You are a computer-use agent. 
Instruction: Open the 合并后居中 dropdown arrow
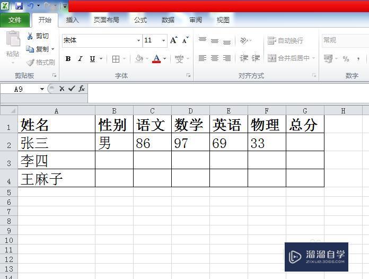tap(313, 58)
